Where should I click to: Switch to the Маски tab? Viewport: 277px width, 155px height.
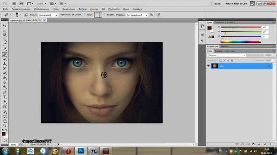pyautogui.click(x=224, y=46)
